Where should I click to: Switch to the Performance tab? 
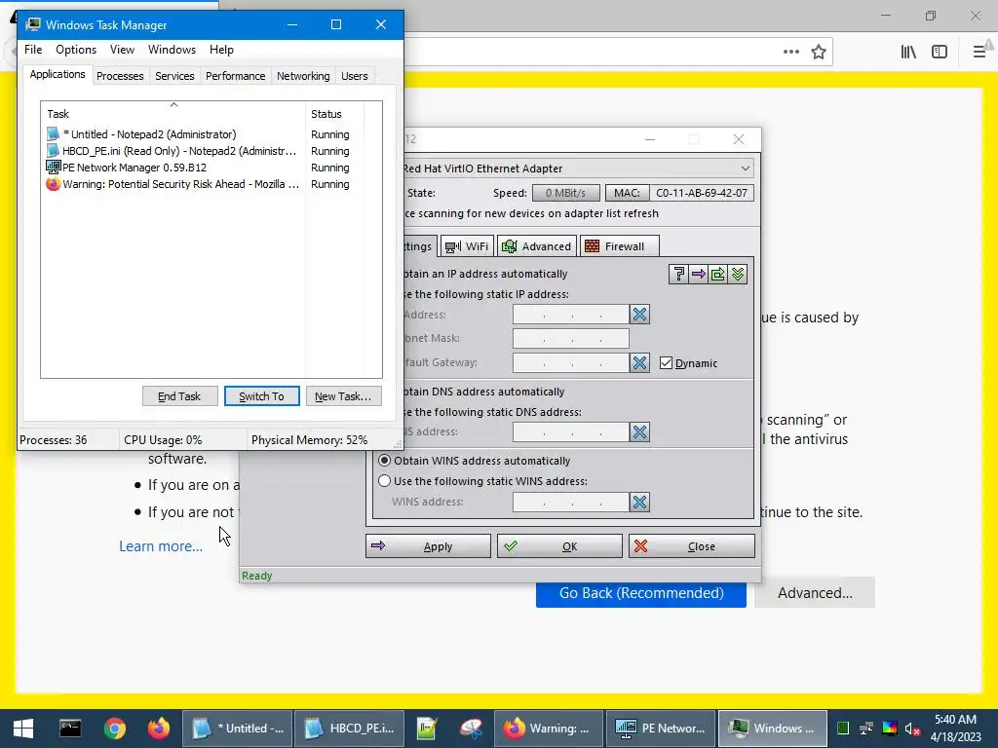pos(235,76)
